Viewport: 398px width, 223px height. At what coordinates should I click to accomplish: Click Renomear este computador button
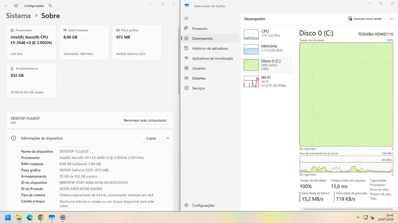click(x=145, y=121)
